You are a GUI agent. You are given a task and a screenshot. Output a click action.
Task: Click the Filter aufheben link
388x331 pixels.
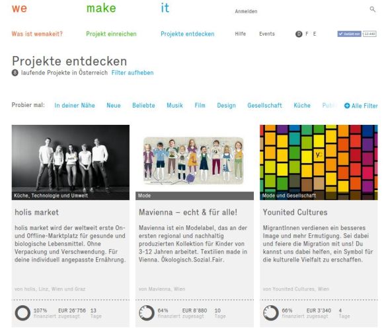coord(132,73)
